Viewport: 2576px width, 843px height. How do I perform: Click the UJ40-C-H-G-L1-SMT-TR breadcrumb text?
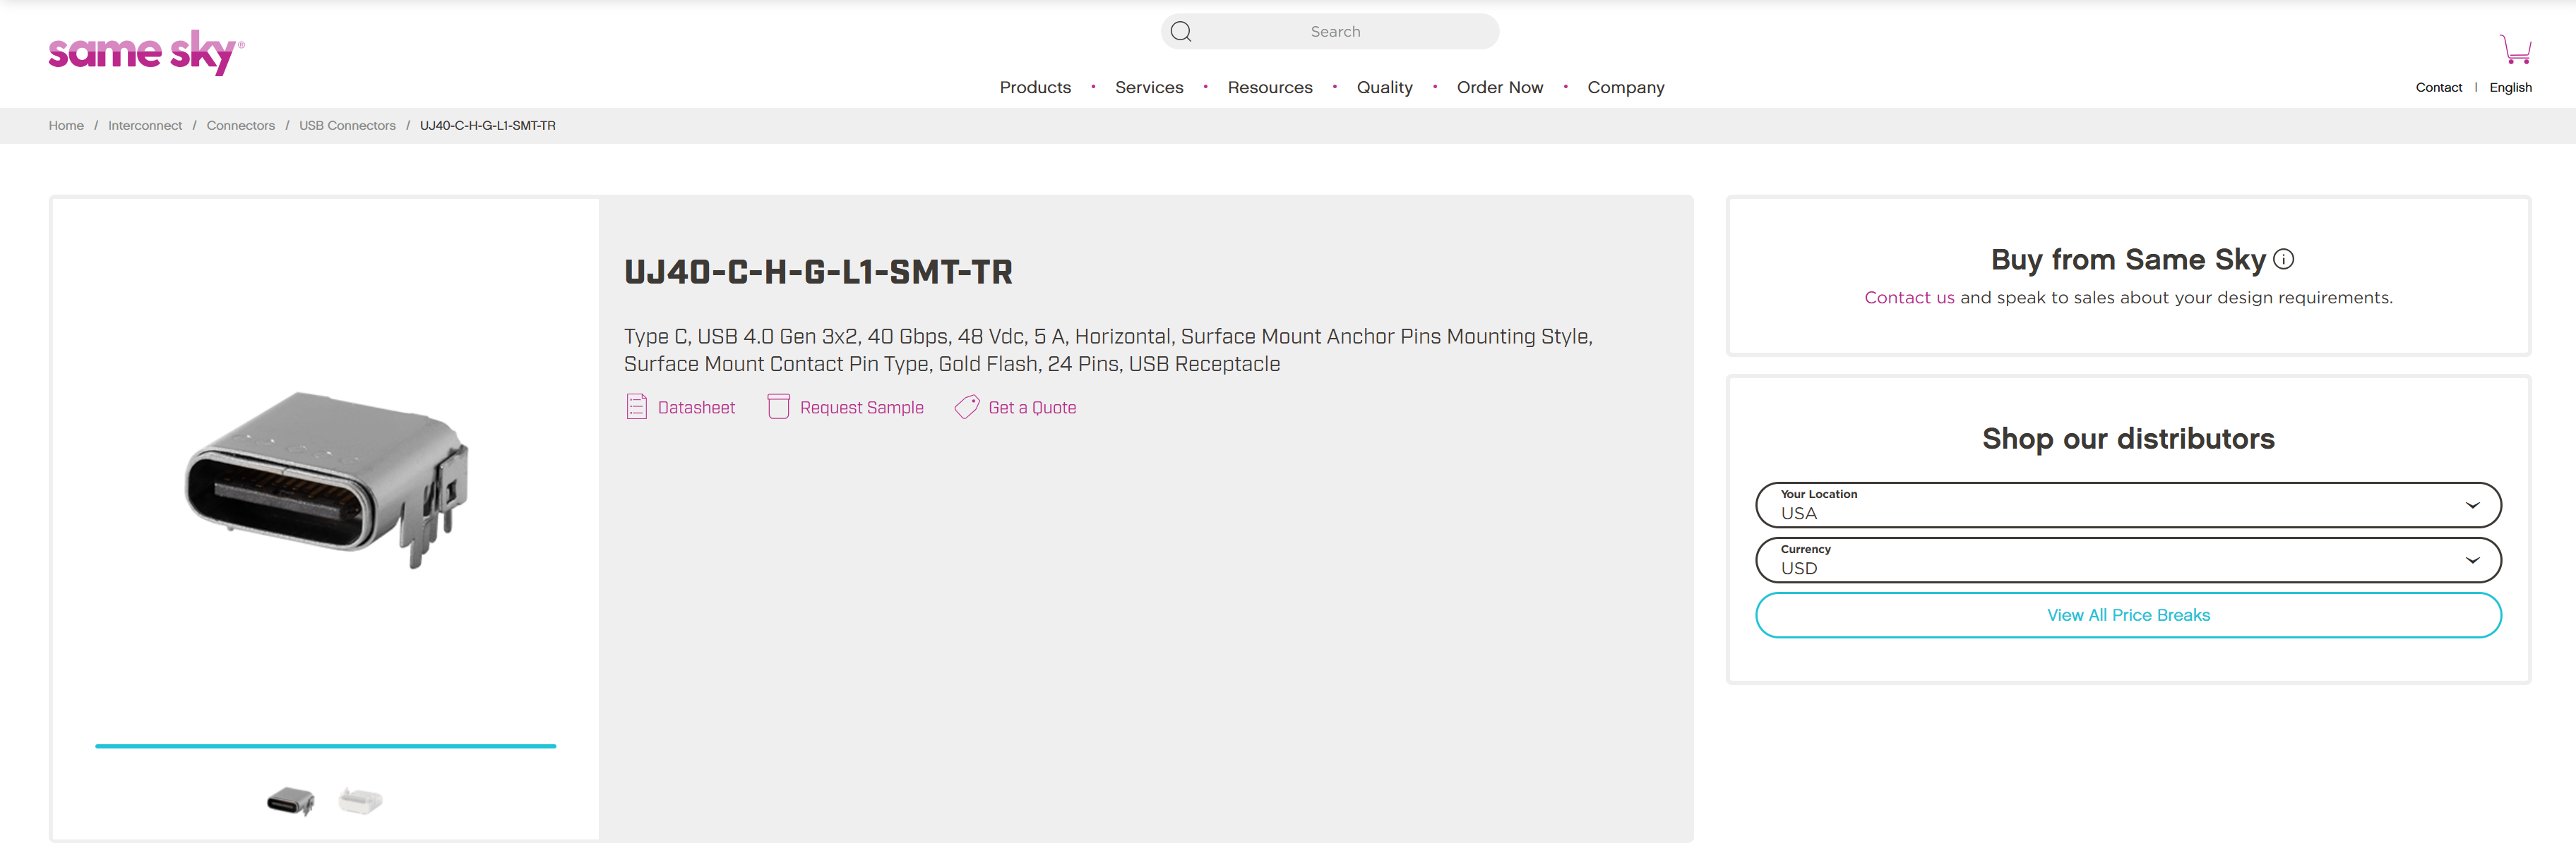pos(488,126)
